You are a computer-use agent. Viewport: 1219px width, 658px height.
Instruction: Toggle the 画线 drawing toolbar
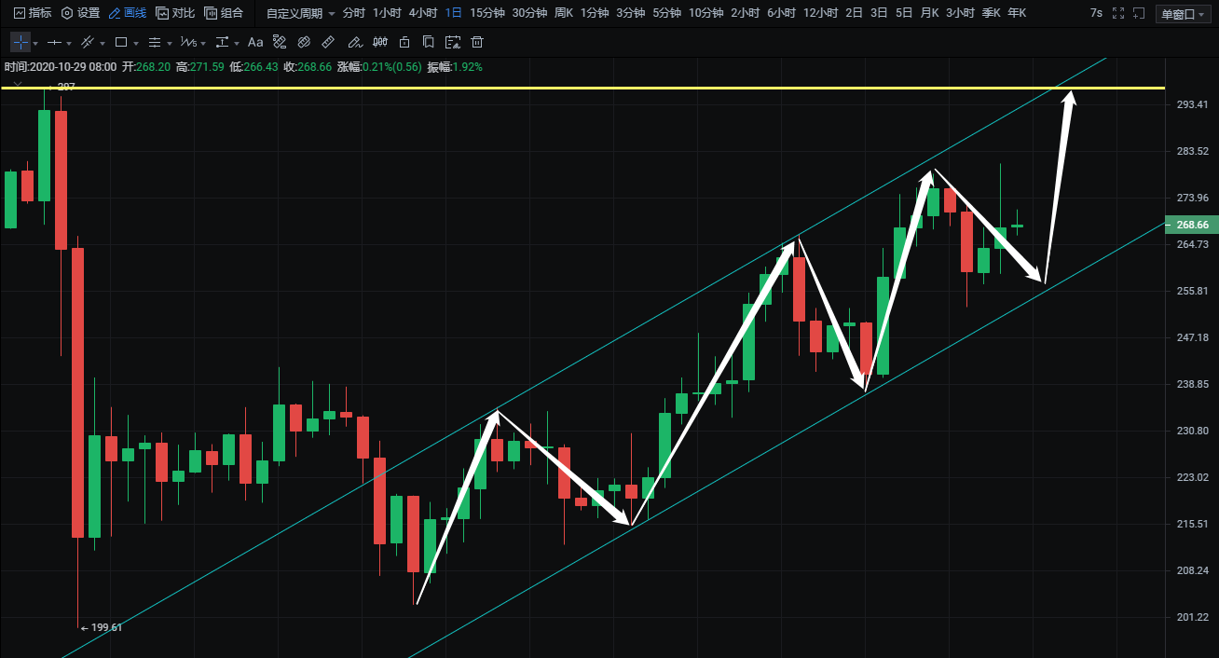(127, 13)
